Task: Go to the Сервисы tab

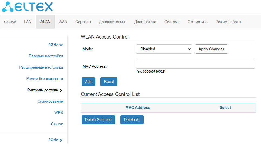Action: click(x=83, y=22)
